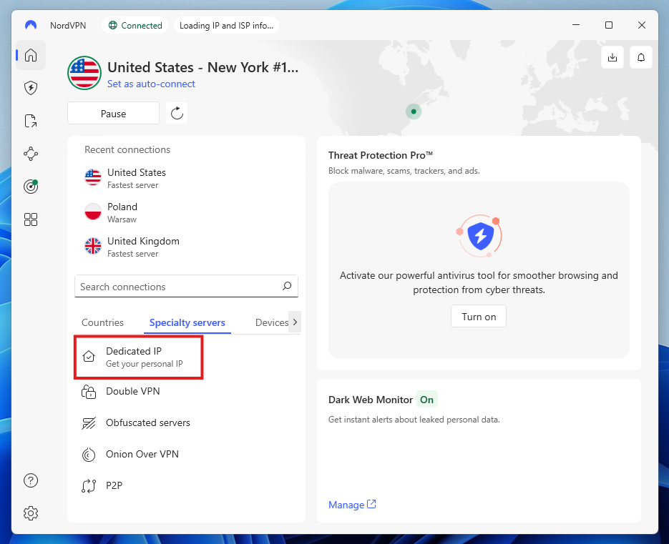
Task: Maximize the NordVPN window
Action: (x=609, y=25)
